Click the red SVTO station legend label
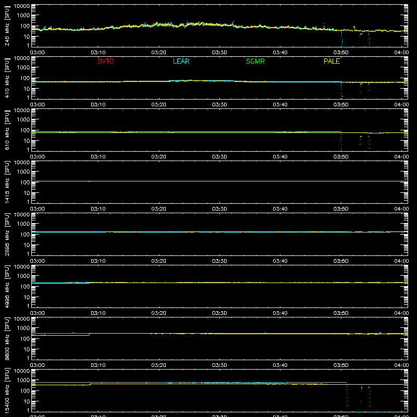 click(x=106, y=61)
